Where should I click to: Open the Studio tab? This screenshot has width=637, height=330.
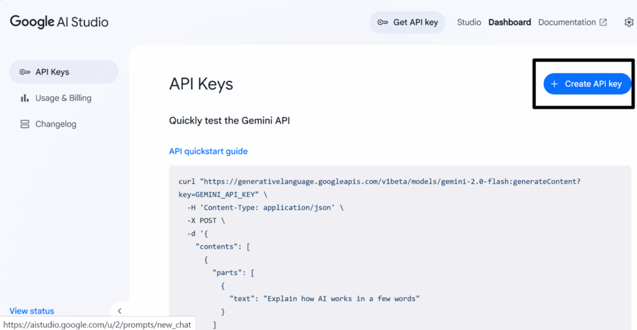(469, 22)
